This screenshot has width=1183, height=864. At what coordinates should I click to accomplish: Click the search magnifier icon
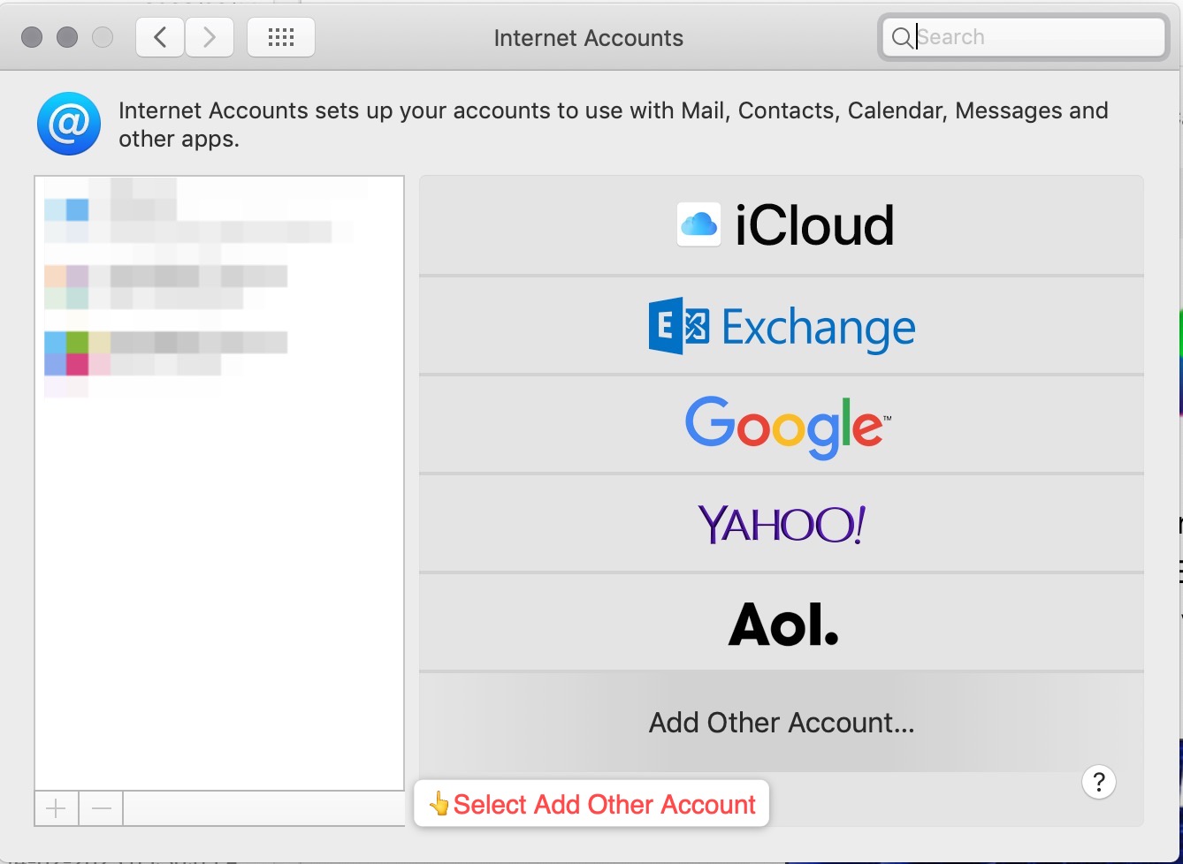(902, 38)
